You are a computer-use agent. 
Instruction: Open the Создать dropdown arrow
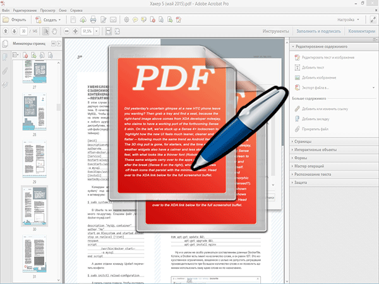60,20
